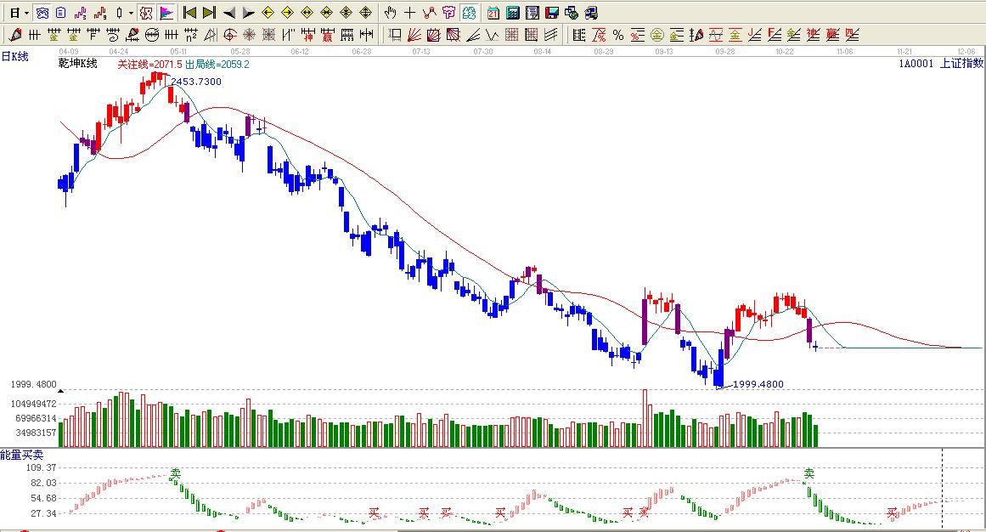
Task: Choose the red fan lines drawing tool
Action: click(414, 35)
